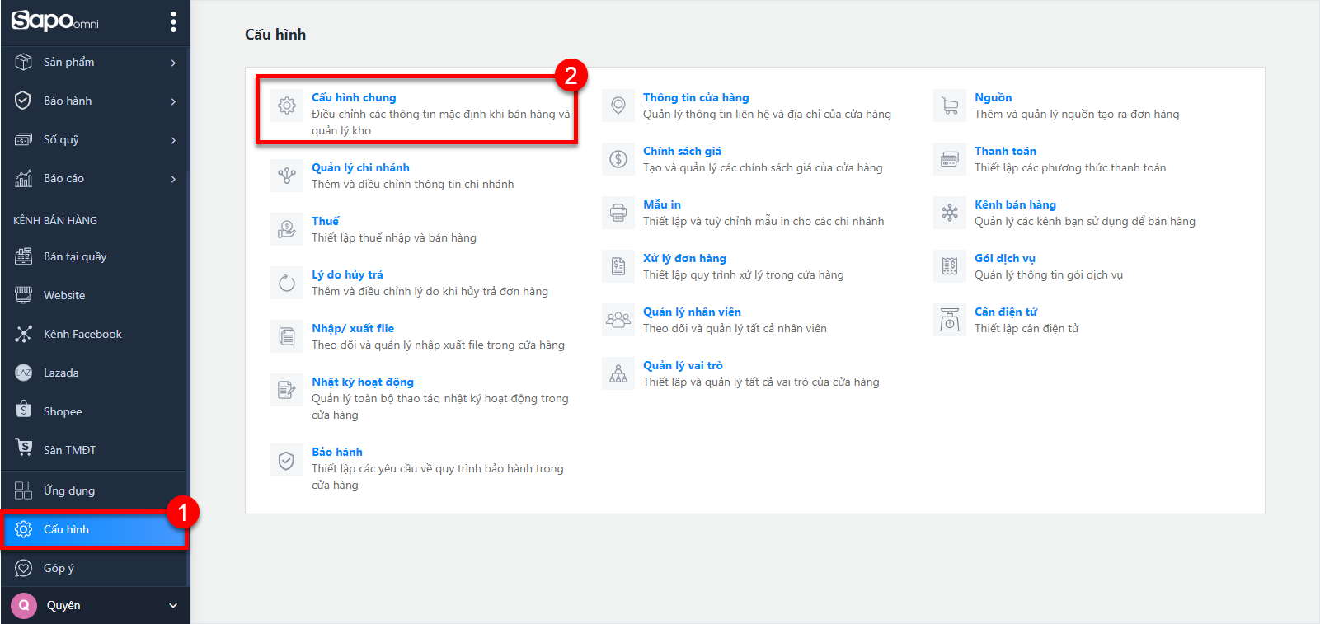Viewport: 1320px width, 624px height.
Task: Click the Bảo hành shield icon in settings list
Action: point(287,460)
